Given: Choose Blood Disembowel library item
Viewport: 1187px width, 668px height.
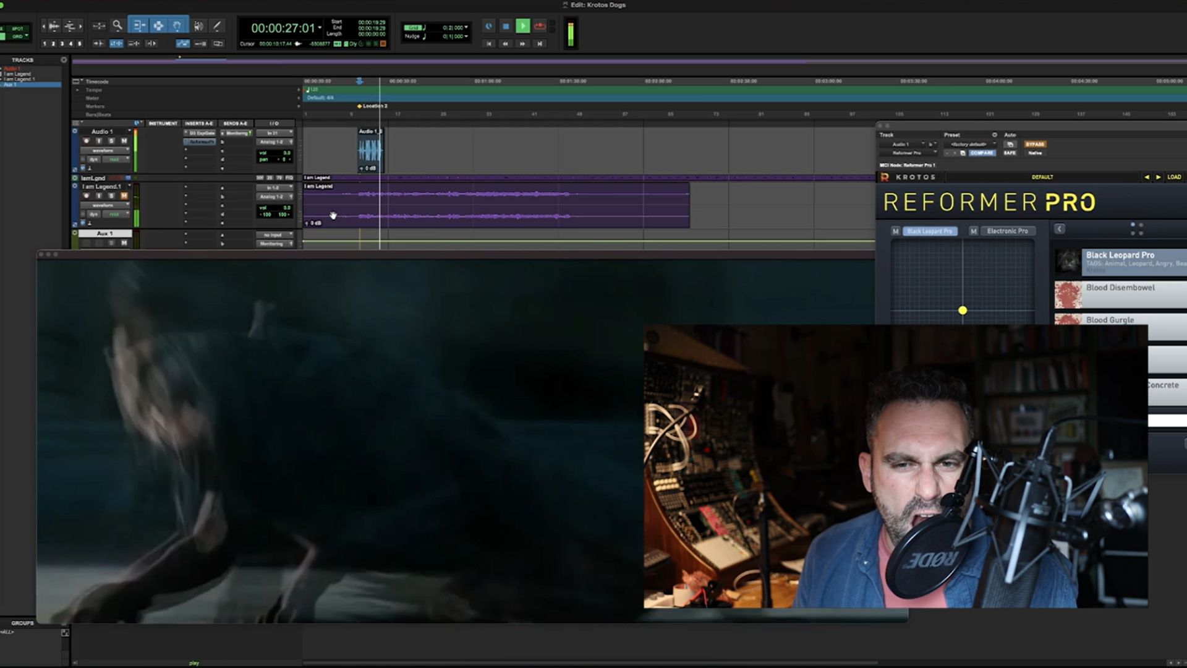Looking at the screenshot, I should pos(1120,294).
